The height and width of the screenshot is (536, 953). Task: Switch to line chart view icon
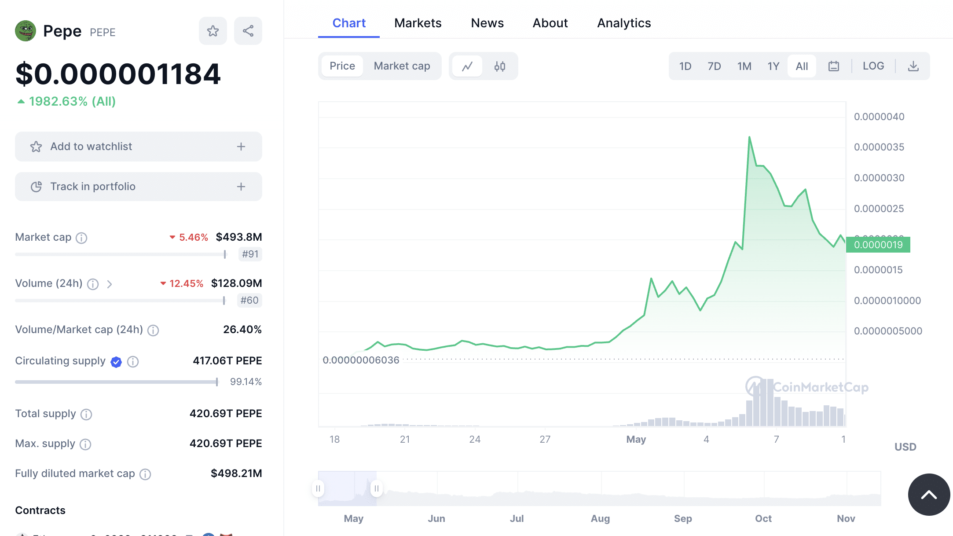[x=467, y=66]
